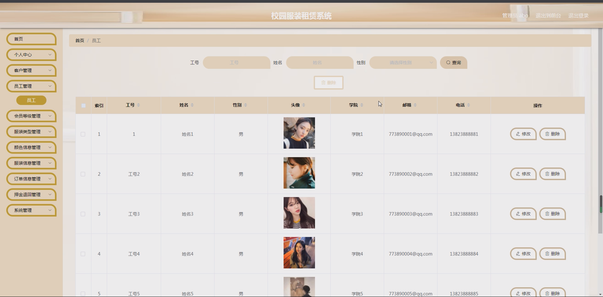Image resolution: width=603 pixels, height=297 pixels.
Task: Click 修改 button for 姓名3 row
Action: point(523,214)
